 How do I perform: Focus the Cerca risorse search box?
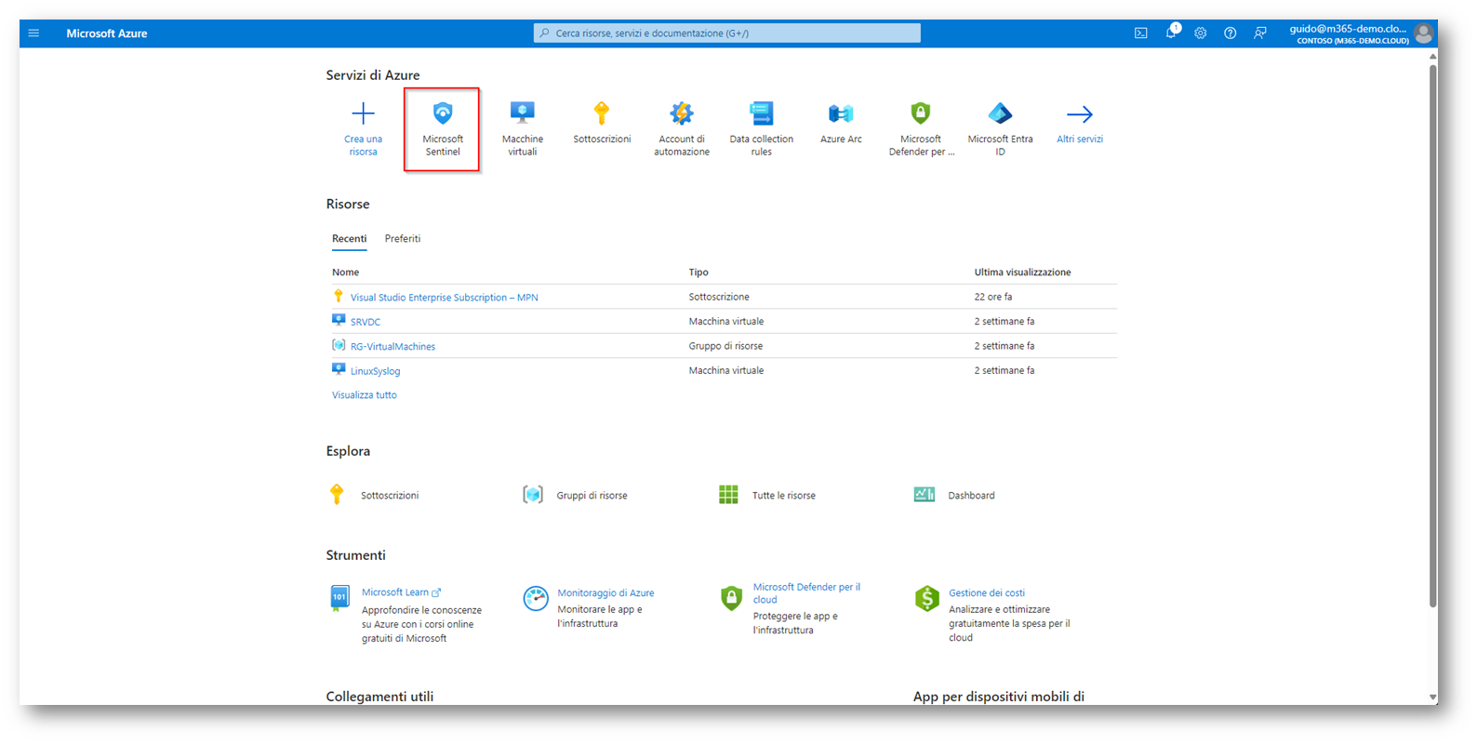tap(727, 33)
